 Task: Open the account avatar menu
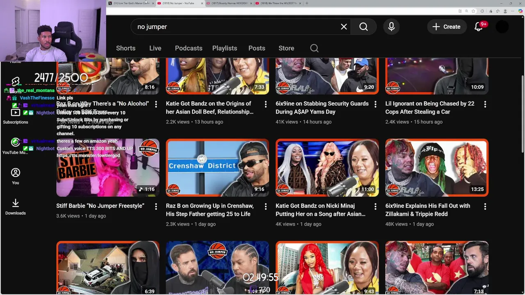click(x=502, y=27)
